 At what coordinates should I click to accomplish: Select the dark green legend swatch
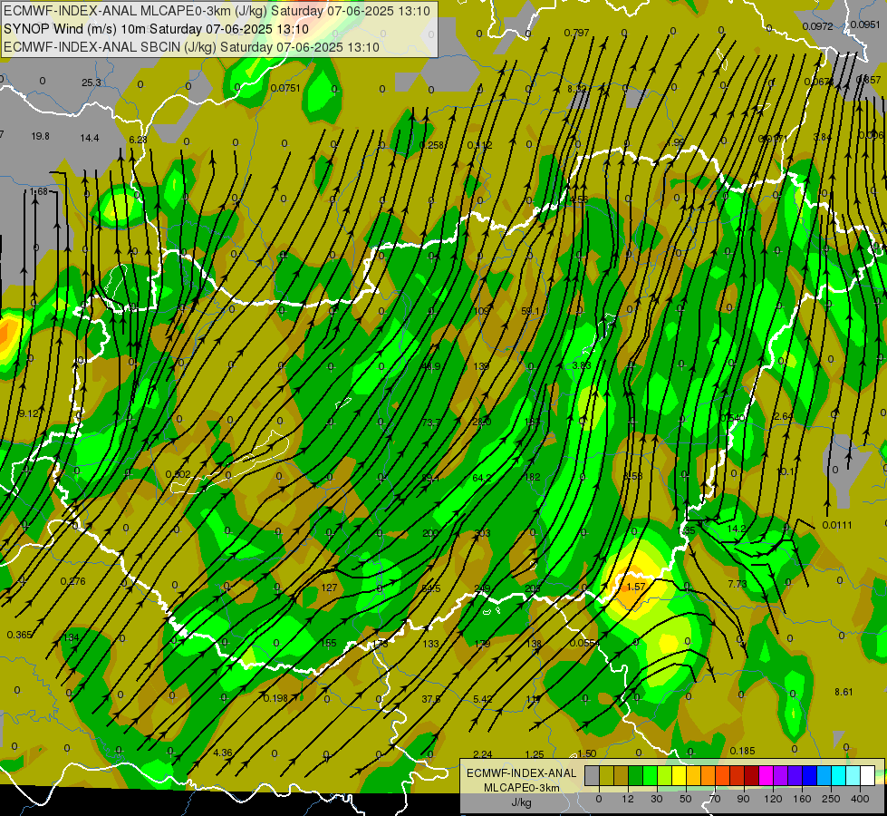click(x=636, y=775)
